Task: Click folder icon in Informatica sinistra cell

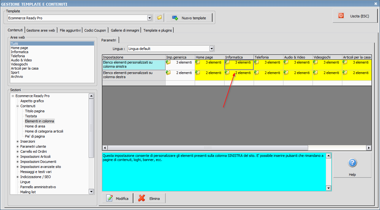Action: click(x=227, y=62)
